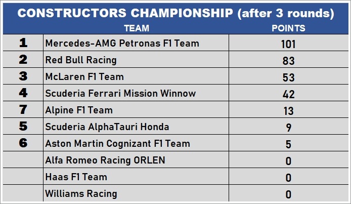Click the 53 points value
Viewport: 351px width, 204px height.
288,77
